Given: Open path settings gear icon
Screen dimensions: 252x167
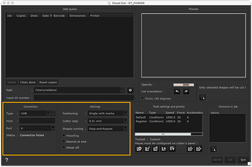Looking at the screenshot, I should point(130,90).
